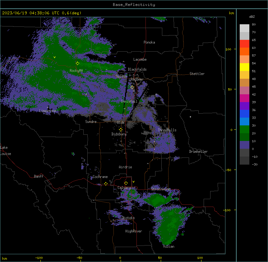Click the -30 value on dBZ scale
The width and height of the screenshot is (268, 262).
tap(255, 164)
